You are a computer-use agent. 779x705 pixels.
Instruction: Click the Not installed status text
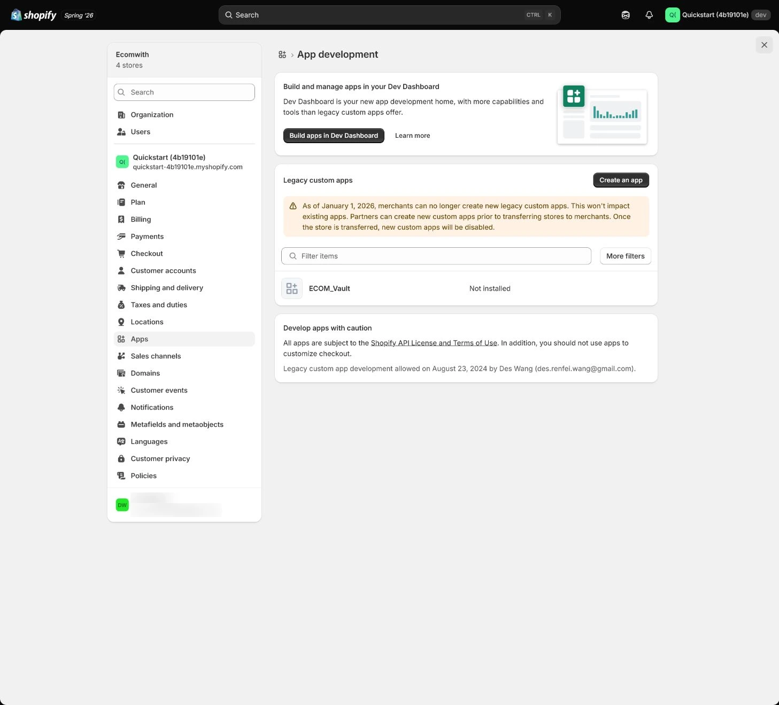(x=490, y=288)
